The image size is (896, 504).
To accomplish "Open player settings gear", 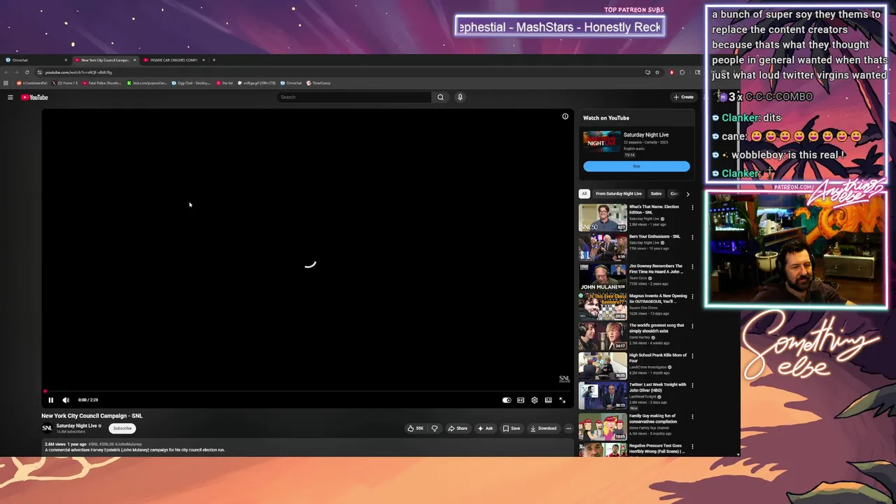I will tap(534, 400).
